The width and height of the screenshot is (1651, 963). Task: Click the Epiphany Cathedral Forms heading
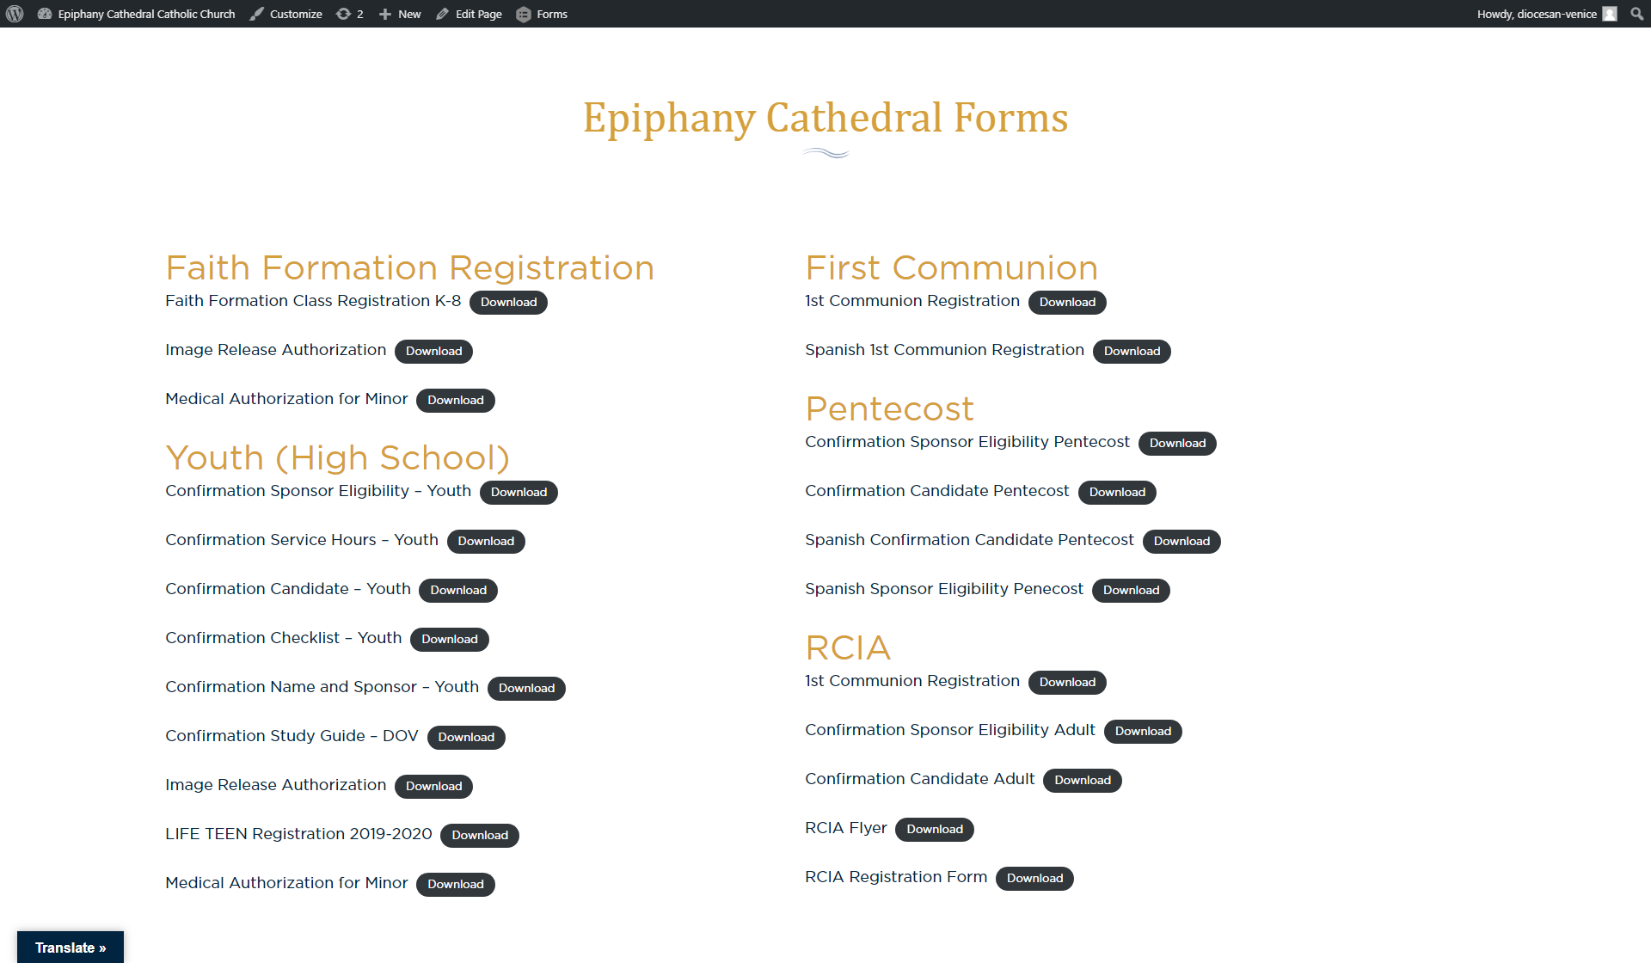coord(825,118)
